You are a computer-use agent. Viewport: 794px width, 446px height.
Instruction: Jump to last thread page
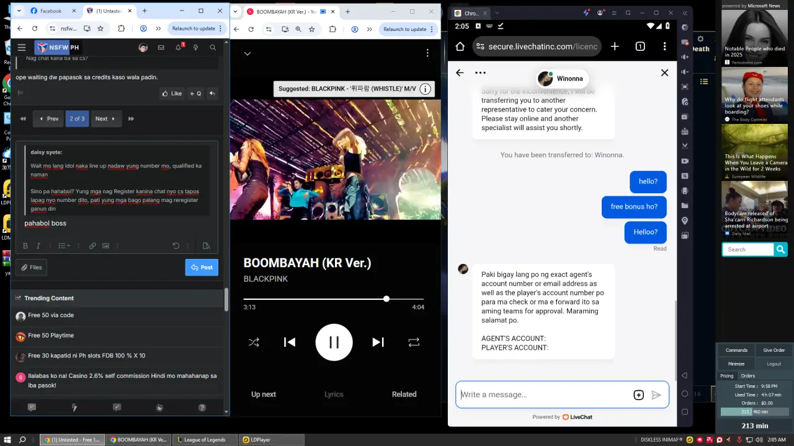(x=131, y=118)
